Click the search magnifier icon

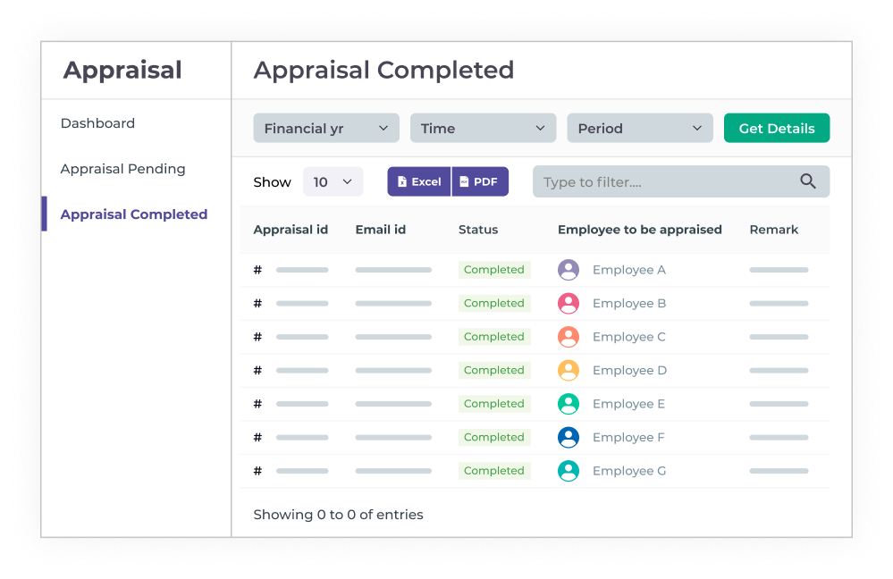pyautogui.click(x=808, y=181)
